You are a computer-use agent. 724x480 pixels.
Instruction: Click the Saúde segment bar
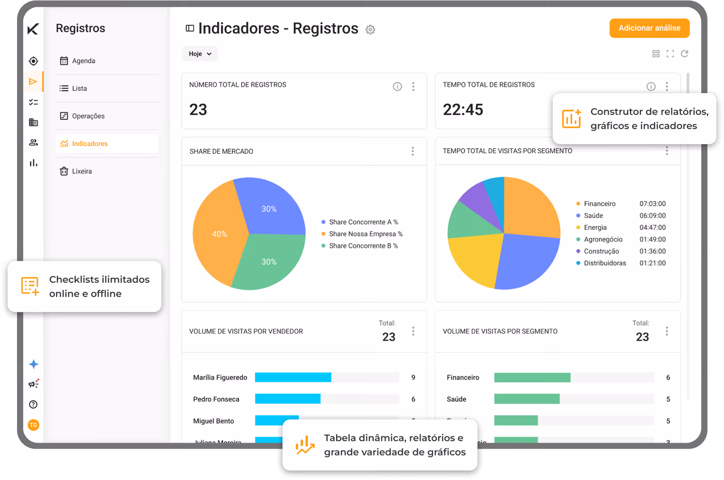(x=527, y=399)
